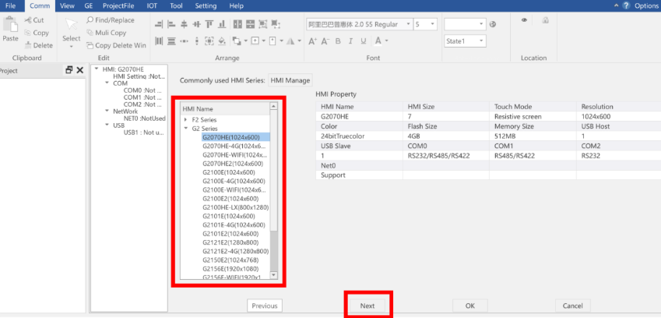Open the Setting tab
The image size is (661, 318).
[x=206, y=6]
